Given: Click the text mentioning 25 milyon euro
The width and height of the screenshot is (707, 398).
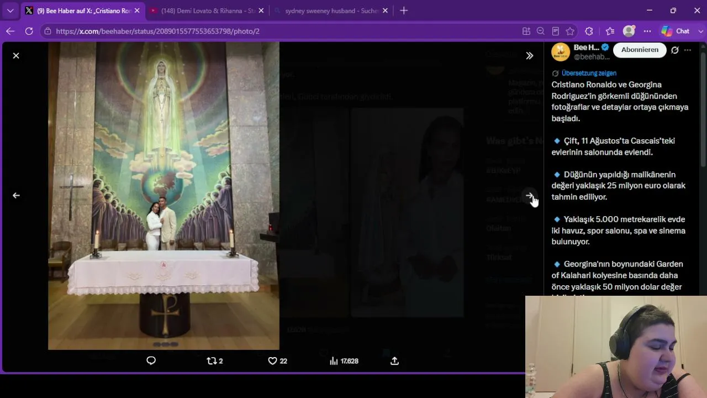Looking at the screenshot, I should pyautogui.click(x=619, y=186).
